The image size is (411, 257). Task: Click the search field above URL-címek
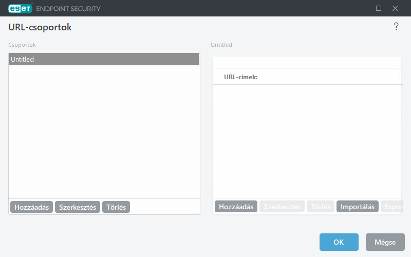click(x=306, y=62)
